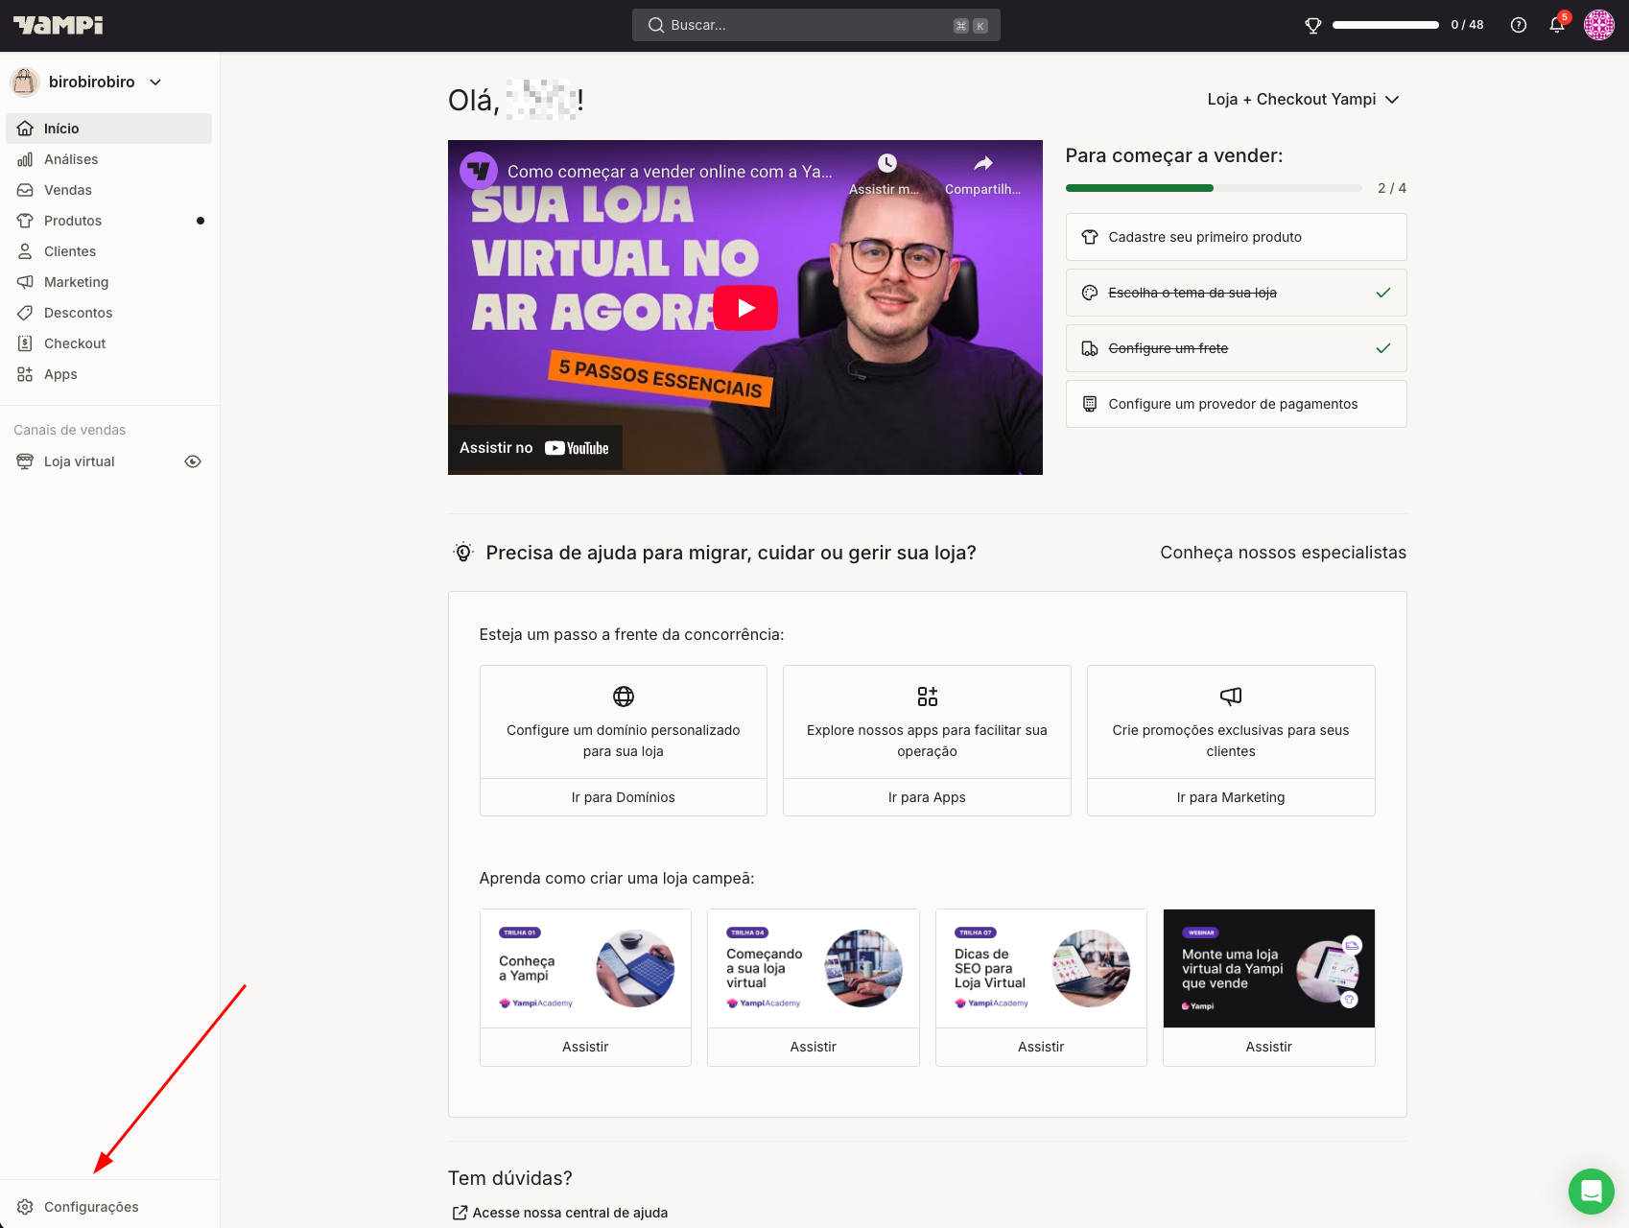Open Cadastre seu primeiro produto step

tap(1237, 237)
